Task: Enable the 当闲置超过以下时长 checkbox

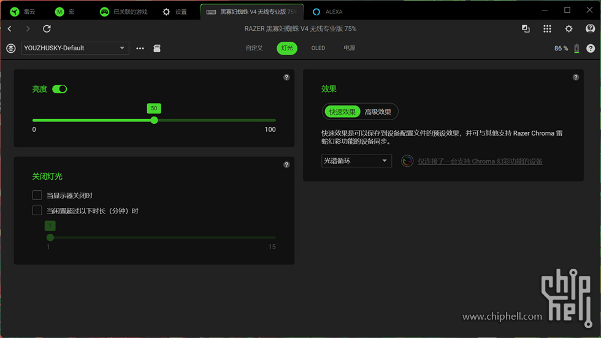Action: (x=37, y=210)
